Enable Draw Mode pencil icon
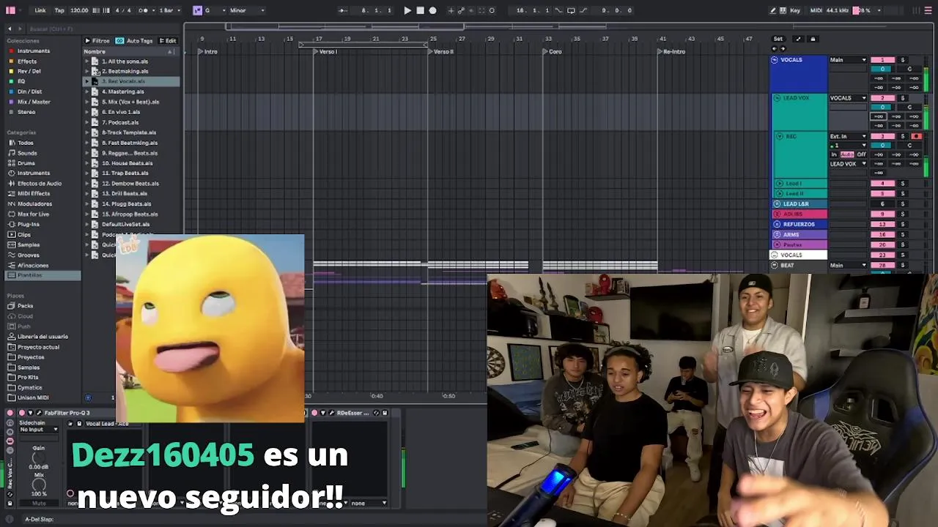 tap(773, 10)
